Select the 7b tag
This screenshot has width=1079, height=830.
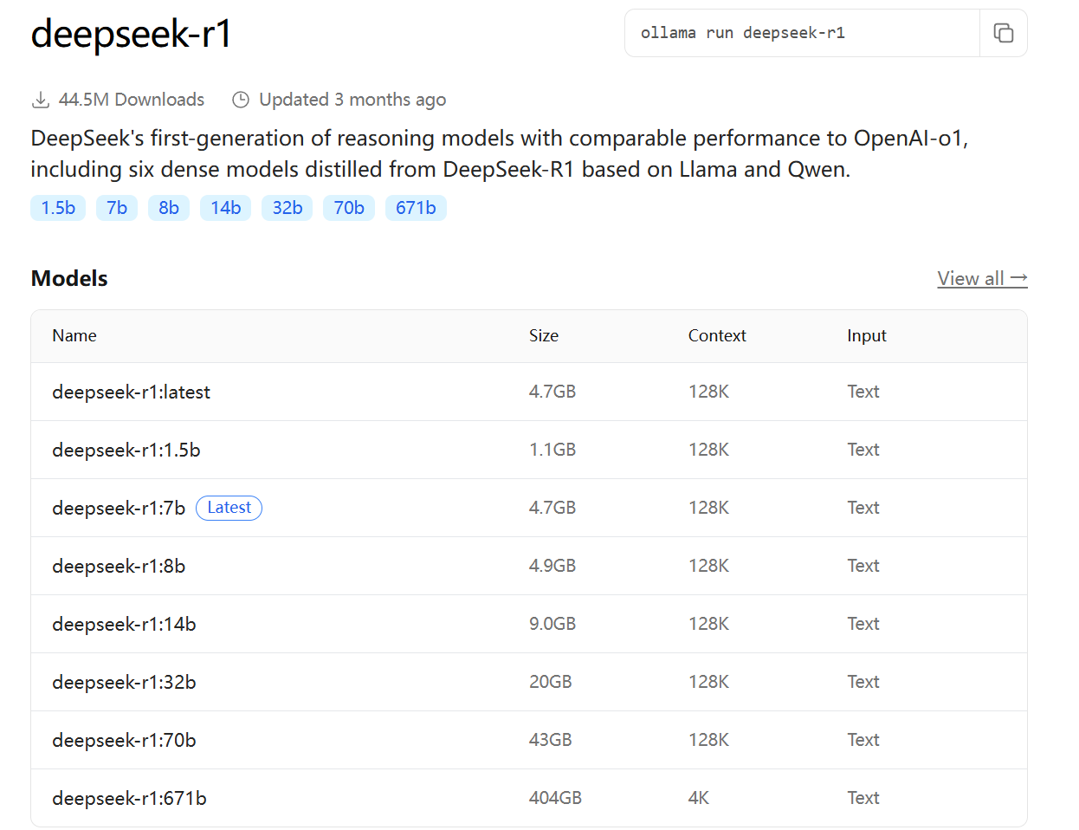click(x=116, y=208)
